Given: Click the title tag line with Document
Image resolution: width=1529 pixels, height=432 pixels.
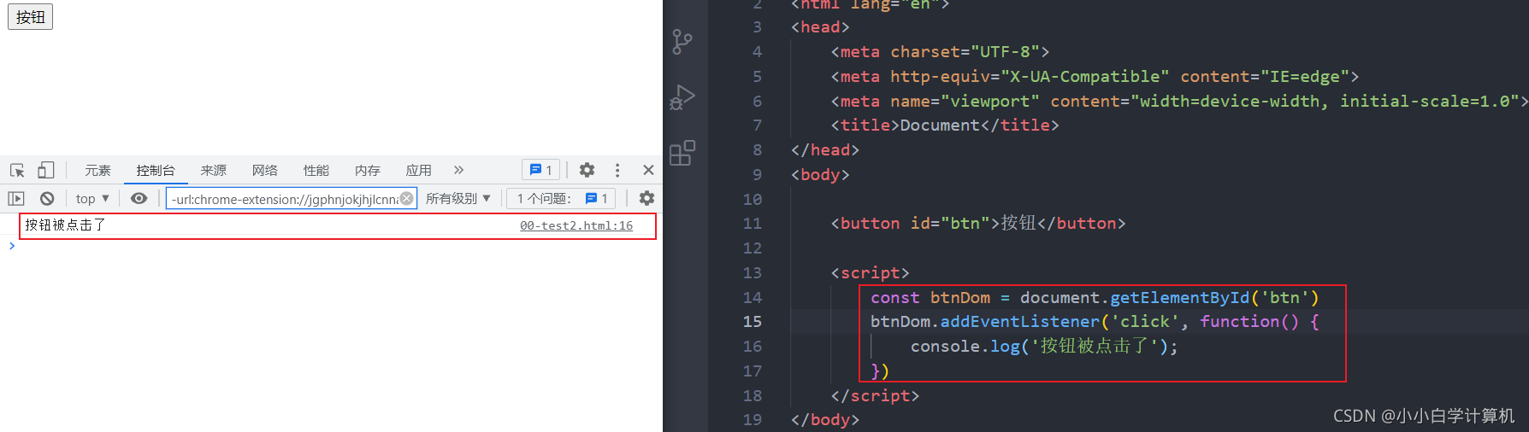Looking at the screenshot, I should pos(945,126).
